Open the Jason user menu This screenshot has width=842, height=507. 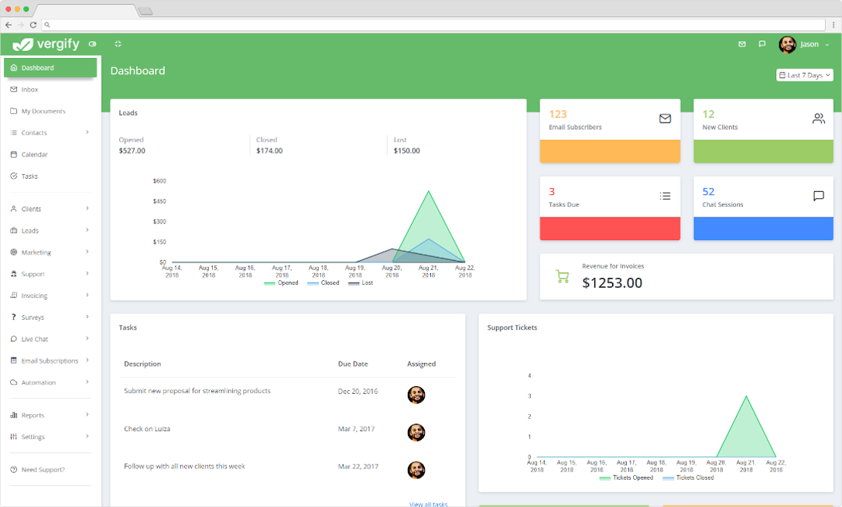[x=805, y=44]
